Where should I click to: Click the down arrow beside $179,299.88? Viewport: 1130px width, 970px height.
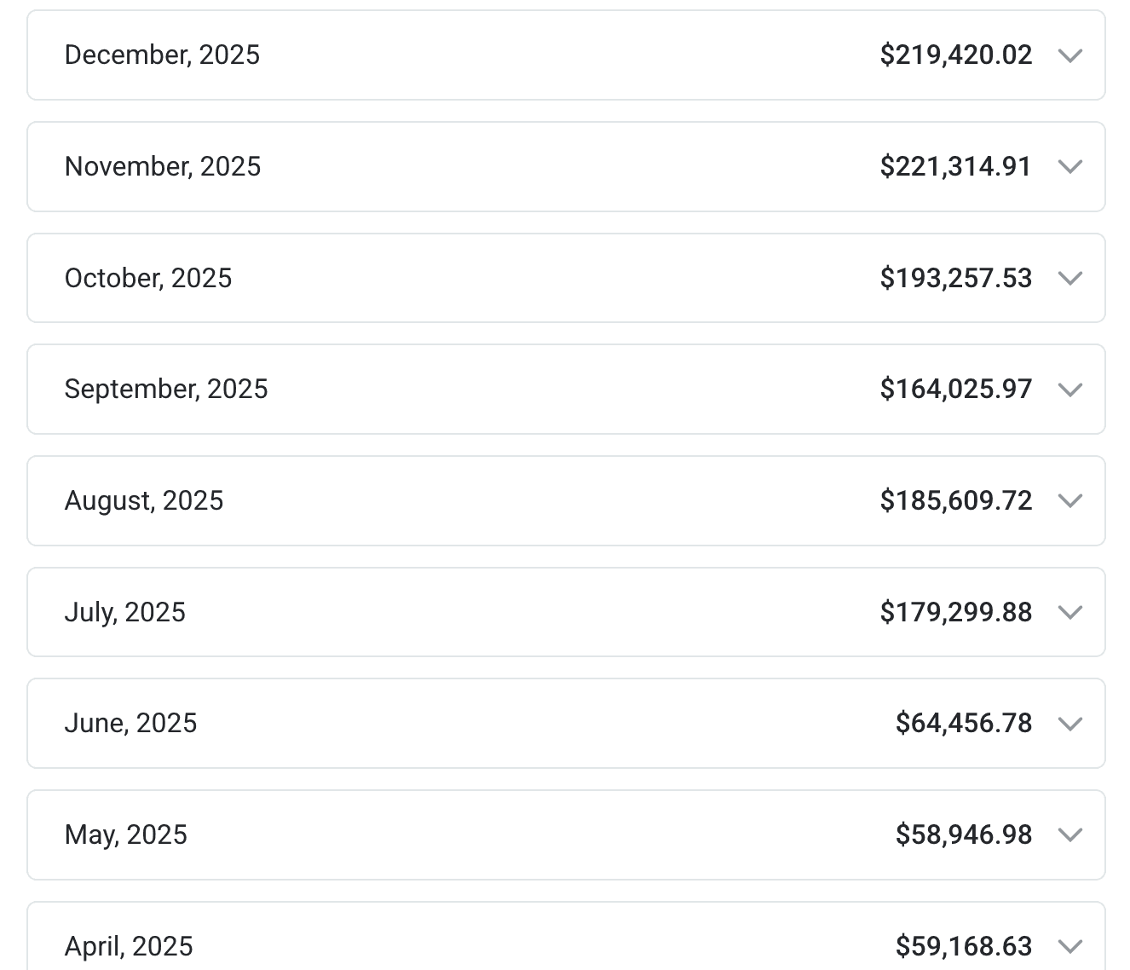(1069, 613)
